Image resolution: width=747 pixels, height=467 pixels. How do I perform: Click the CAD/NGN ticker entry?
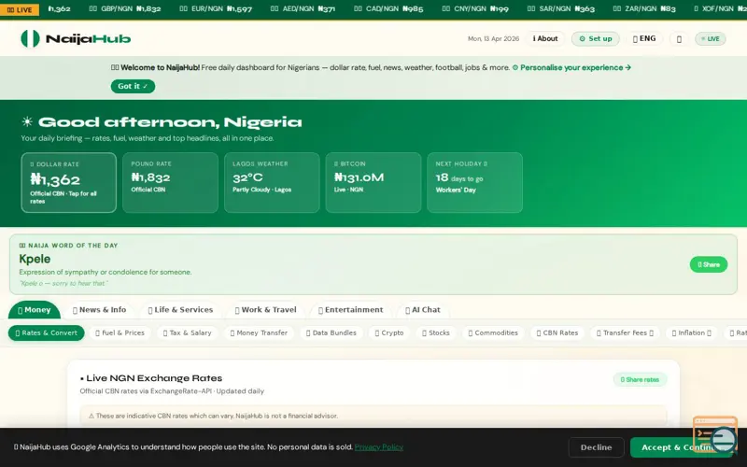(x=388, y=9)
